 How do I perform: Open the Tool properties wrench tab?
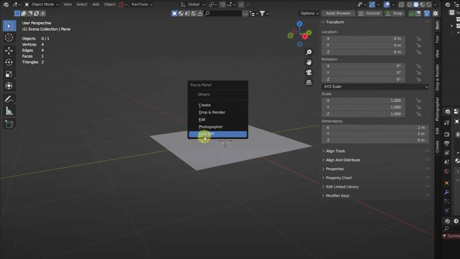click(x=447, y=122)
